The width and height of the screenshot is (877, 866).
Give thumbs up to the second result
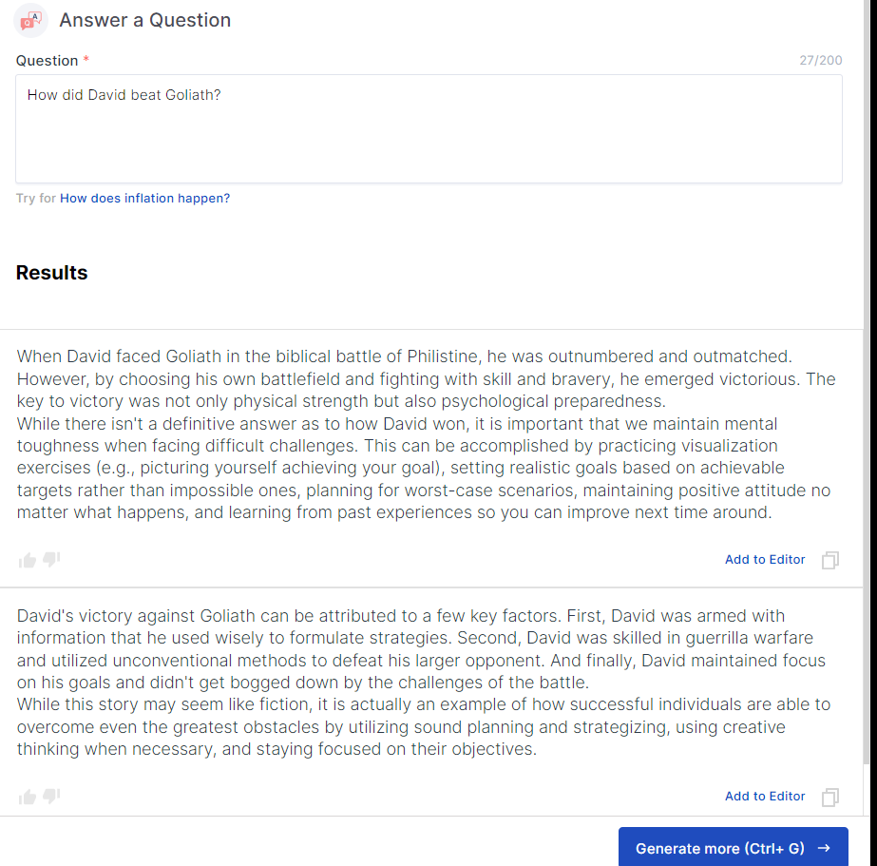pos(27,797)
